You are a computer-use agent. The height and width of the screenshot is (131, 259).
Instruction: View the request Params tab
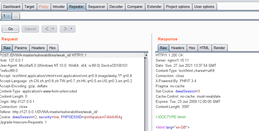coord(21,48)
